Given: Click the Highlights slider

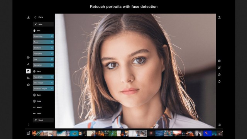Looking at the screenshot, I should (x=43, y=54).
